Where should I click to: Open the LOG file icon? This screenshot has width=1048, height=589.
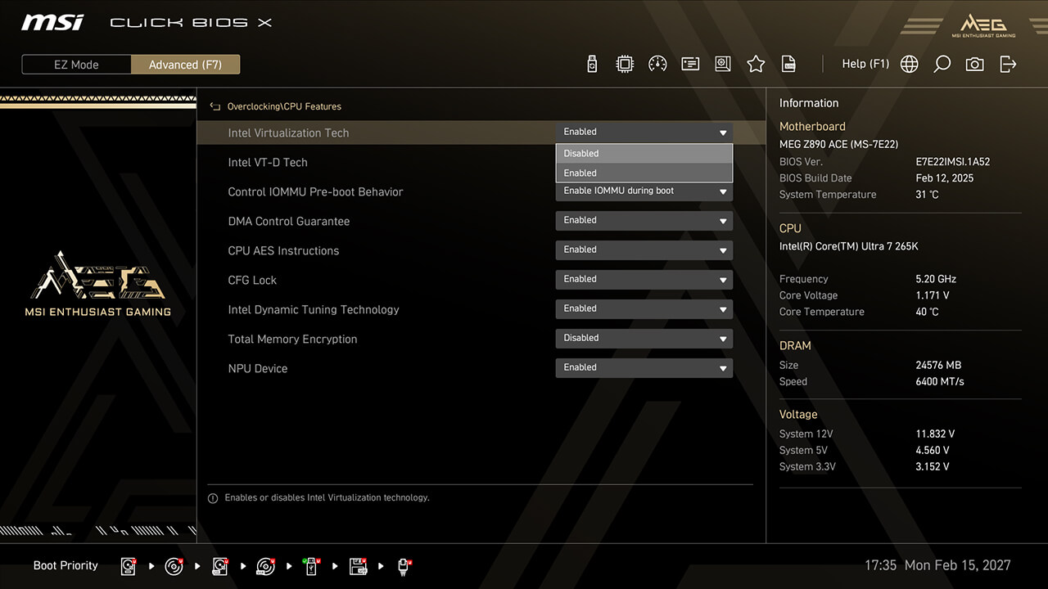point(788,64)
